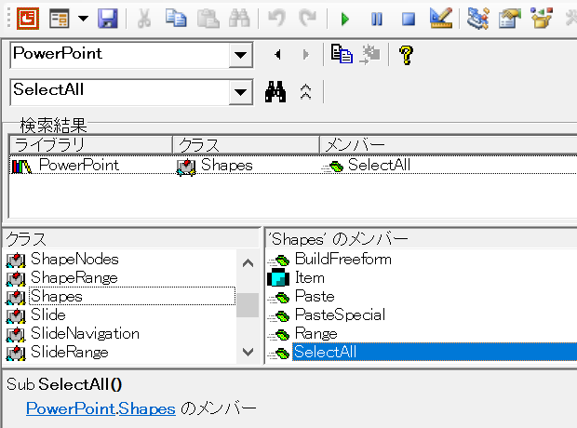This screenshot has height=428, width=577.
Task: Click the Redo arrow icon
Action: [308, 18]
